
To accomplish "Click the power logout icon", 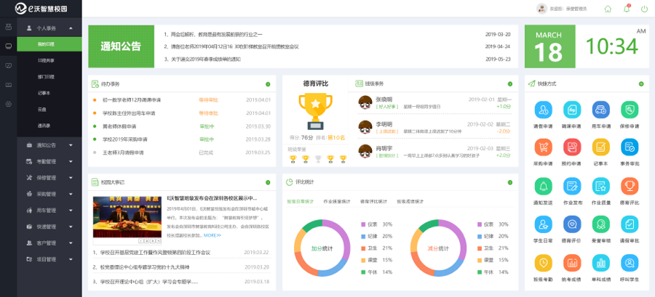I will click(x=644, y=9).
